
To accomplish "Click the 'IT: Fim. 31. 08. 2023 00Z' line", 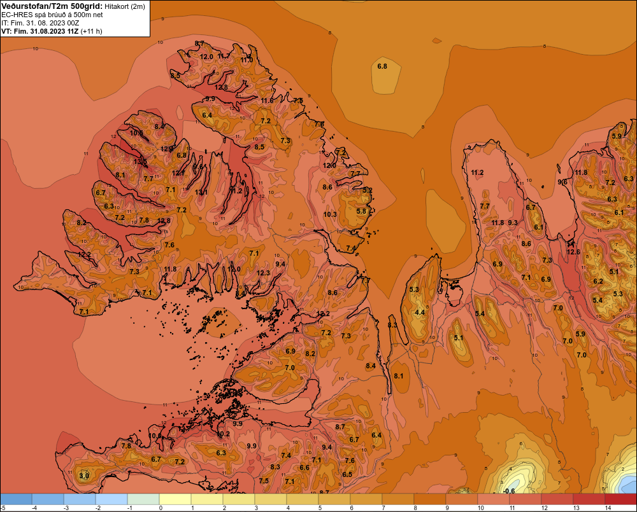I will (40, 23).
